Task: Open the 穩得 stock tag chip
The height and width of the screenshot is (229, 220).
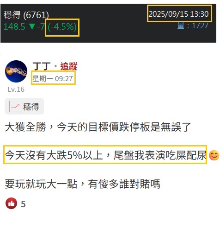Action: tap(24, 107)
